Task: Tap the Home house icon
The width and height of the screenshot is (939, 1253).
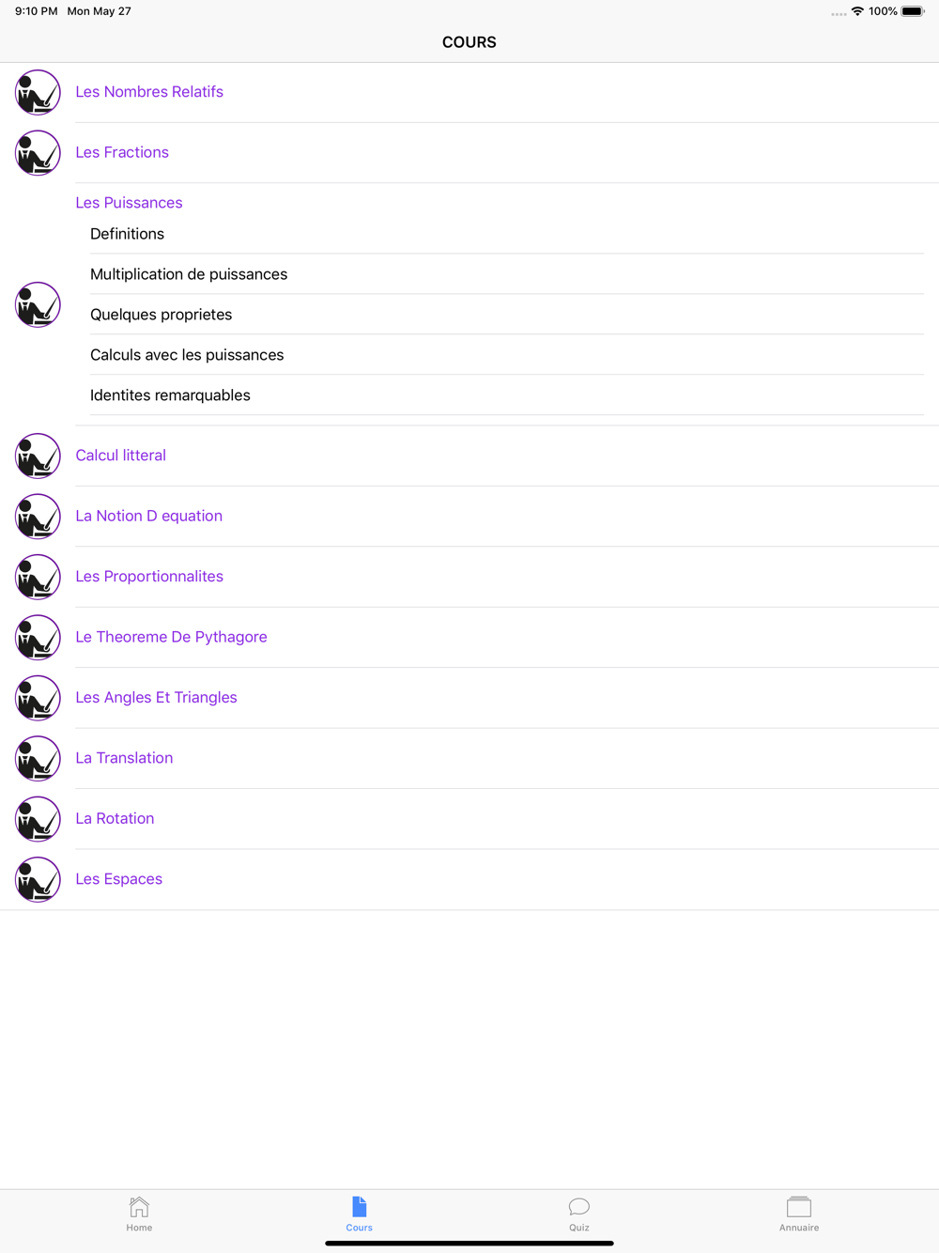Action: tap(139, 1207)
